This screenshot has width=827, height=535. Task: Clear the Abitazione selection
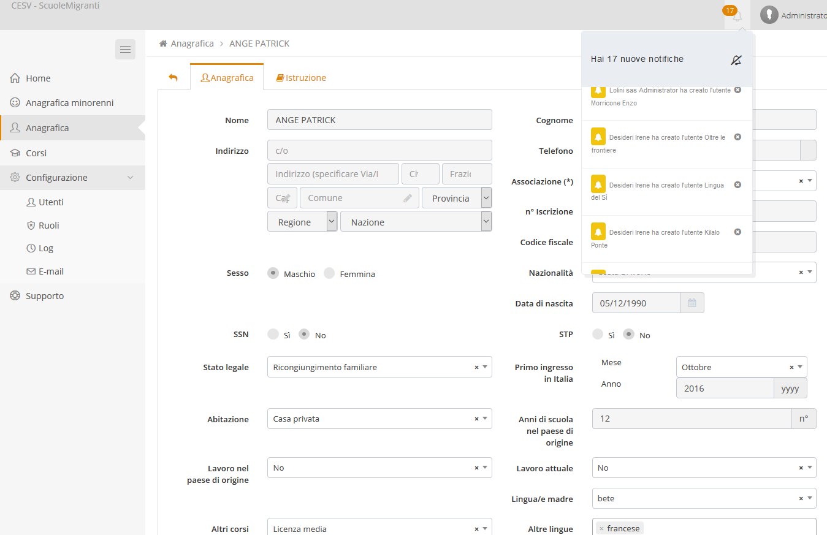coord(476,419)
